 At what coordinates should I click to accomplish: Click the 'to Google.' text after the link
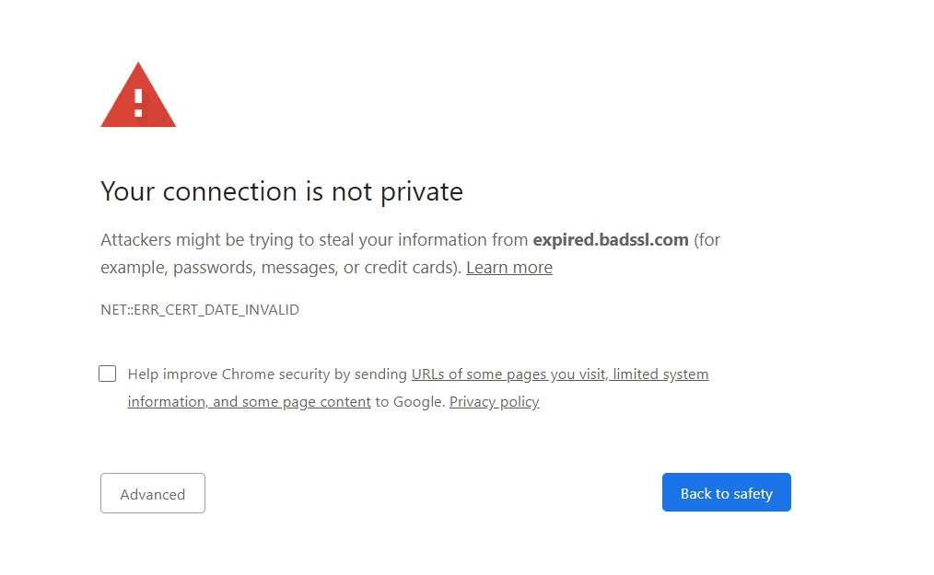coord(410,402)
